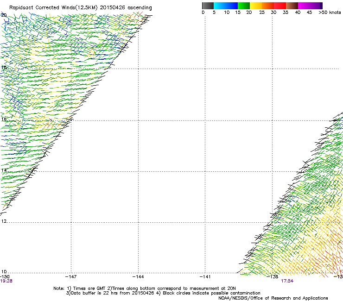The height and width of the screenshot is (301, 343).
Task: Click the yellow 20–25 knots legend segment
Action: [x=256, y=6]
